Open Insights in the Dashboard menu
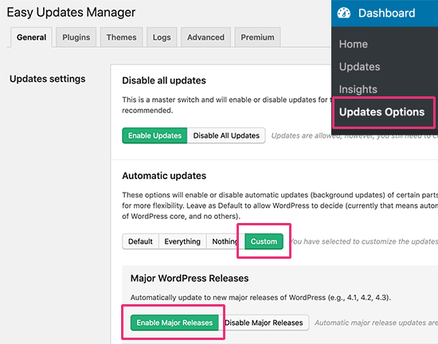Image resolution: width=438 pixels, height=344 pixels. tap(358, 89)
